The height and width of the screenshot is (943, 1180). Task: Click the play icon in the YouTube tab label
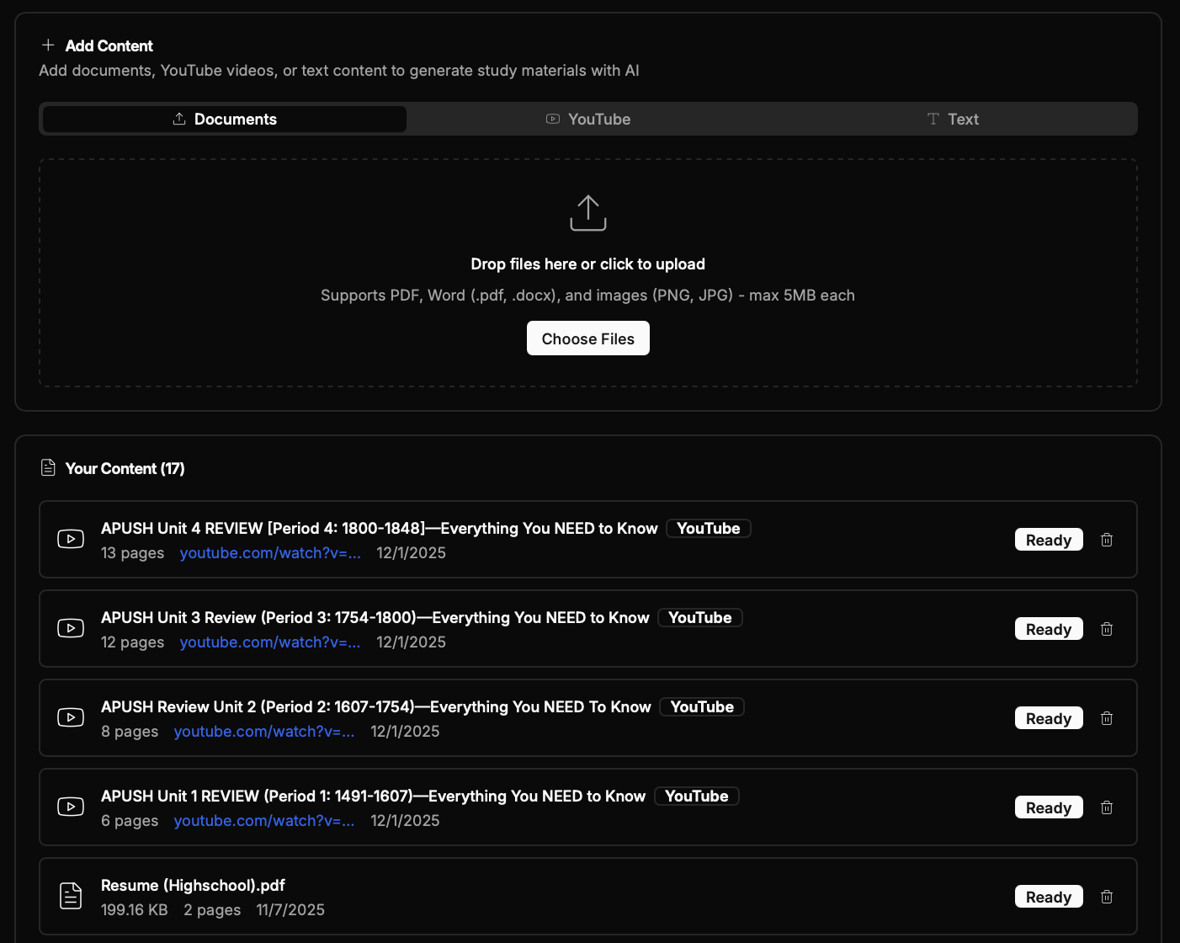click(552, 119)
